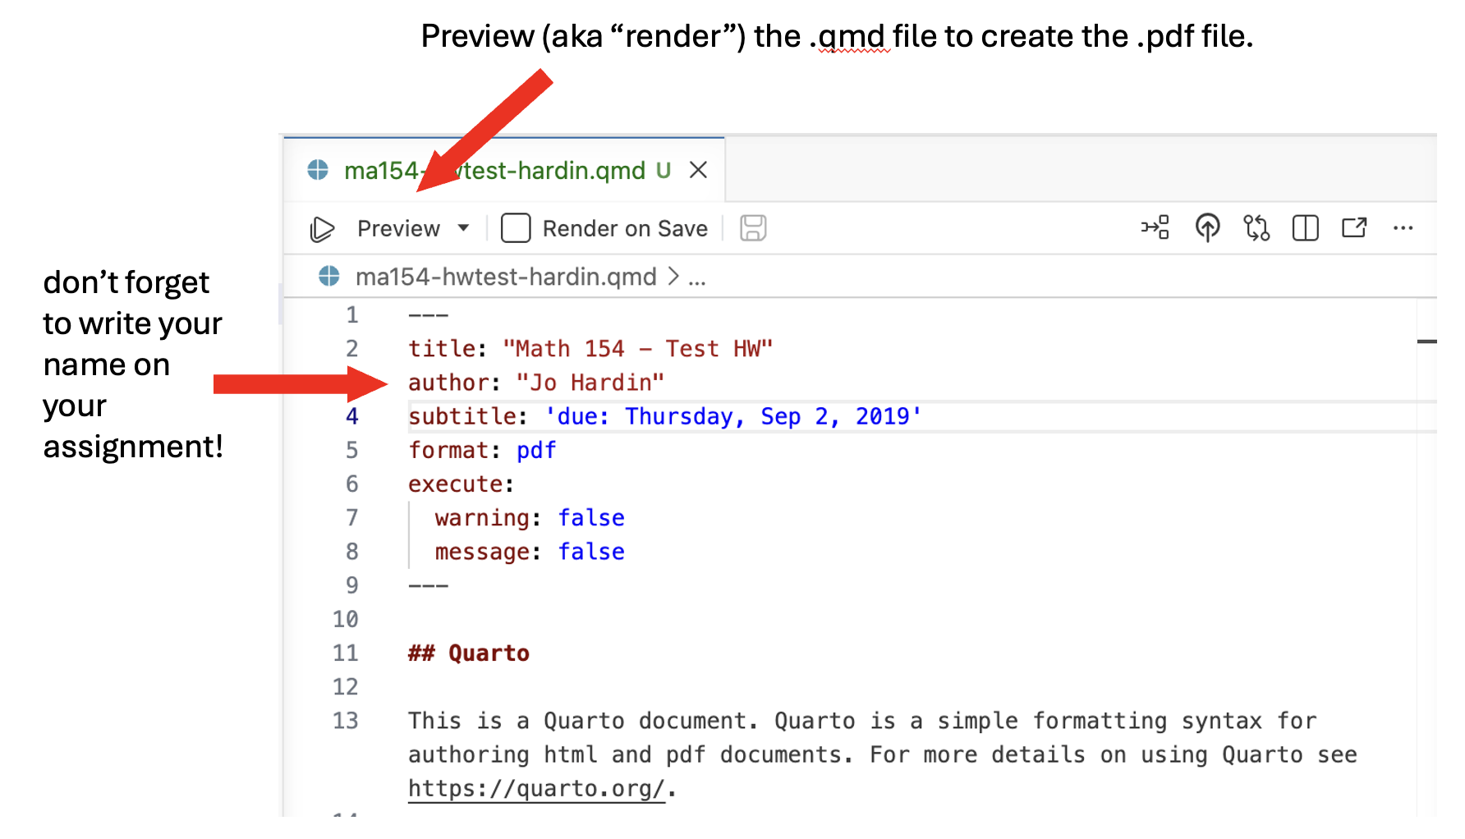Click line number 6 in gutter
This screenshot has height=839, width=1465.
pyautogui.click(x=352, y=484)
